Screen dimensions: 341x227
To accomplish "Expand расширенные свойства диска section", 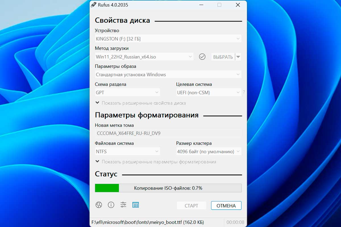I will [140, 103].
